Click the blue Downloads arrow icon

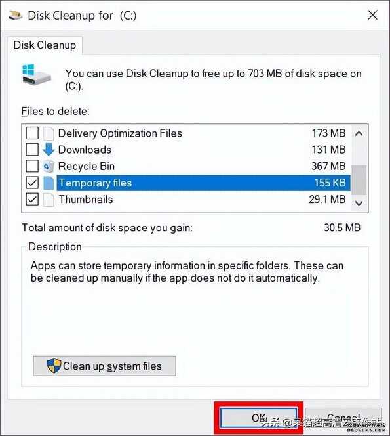(49, 150)
